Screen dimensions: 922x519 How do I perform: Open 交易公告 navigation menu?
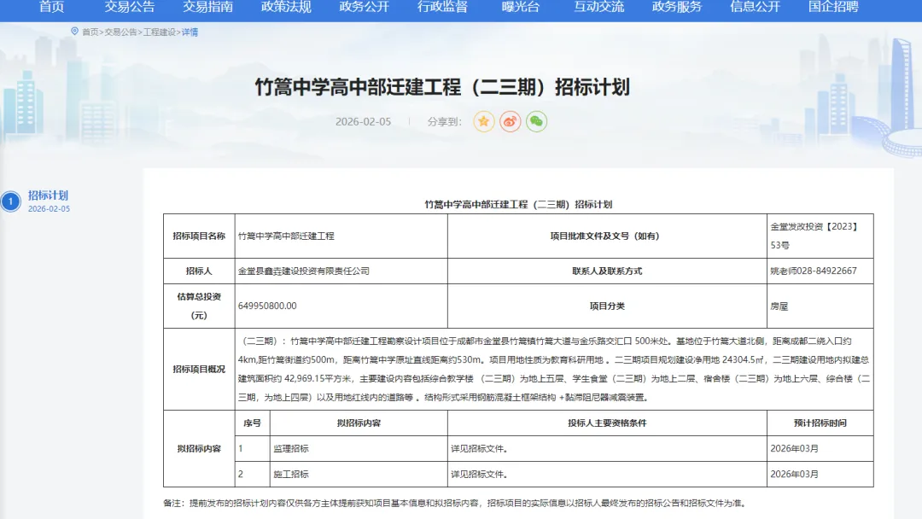[130, 7]
